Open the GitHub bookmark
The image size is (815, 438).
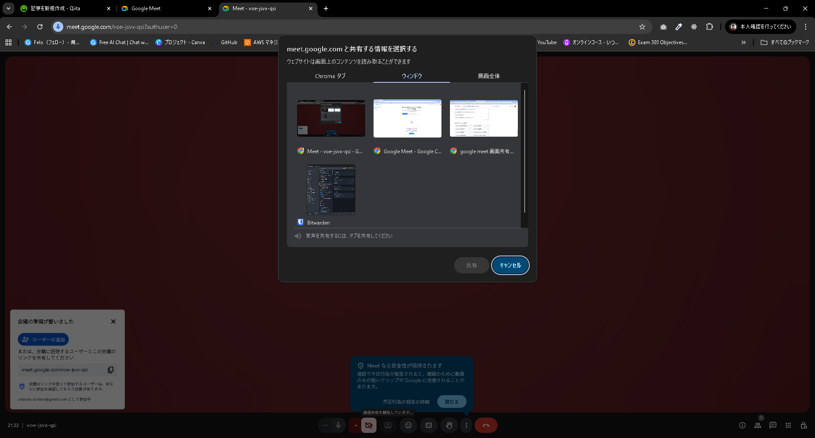[225, 42]
